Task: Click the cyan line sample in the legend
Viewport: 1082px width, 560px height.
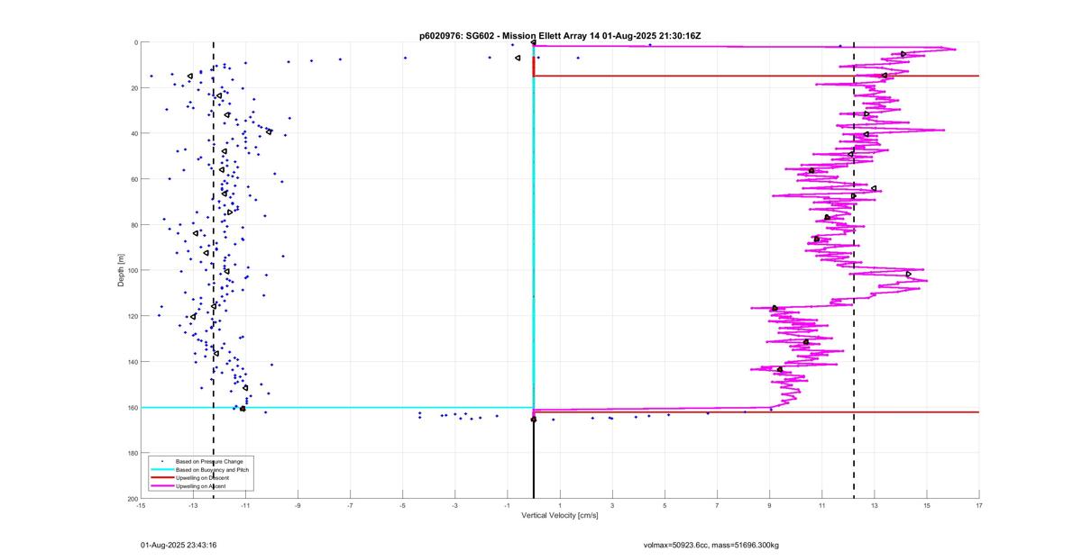Action: [161, 470]
